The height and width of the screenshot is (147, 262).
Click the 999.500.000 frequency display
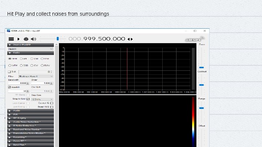[x=104, y=39]
